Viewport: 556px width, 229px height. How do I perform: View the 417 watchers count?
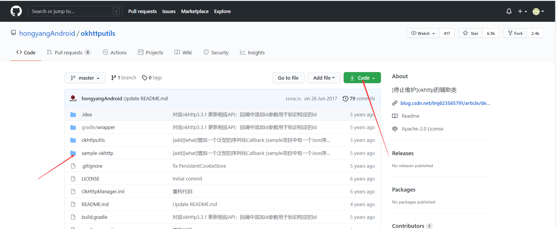[447, 33]
